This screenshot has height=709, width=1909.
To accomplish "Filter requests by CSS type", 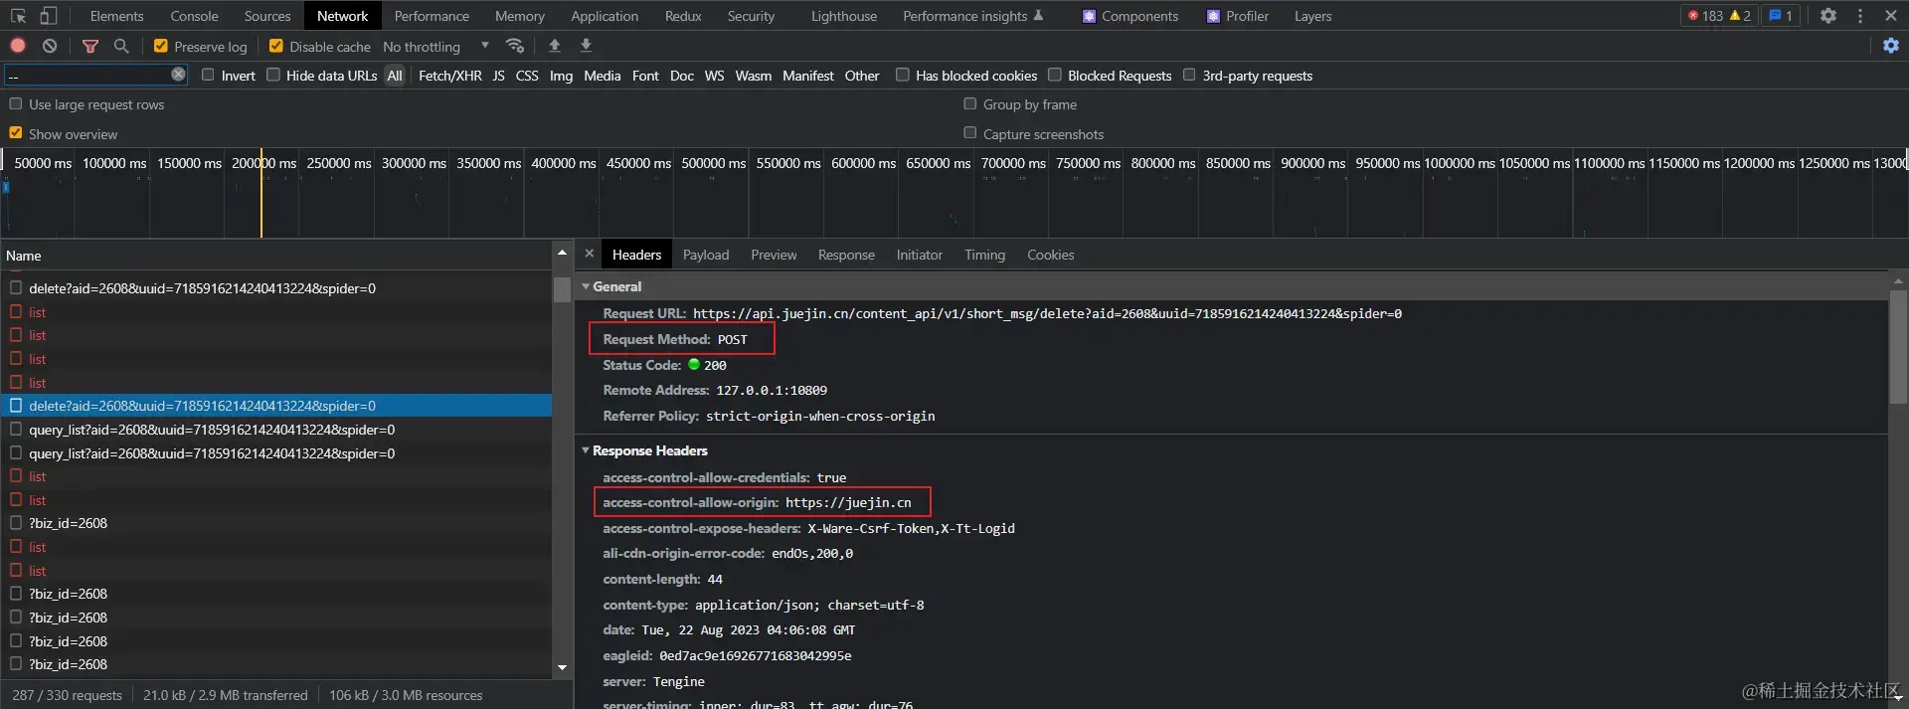I will tap(527, 76).
